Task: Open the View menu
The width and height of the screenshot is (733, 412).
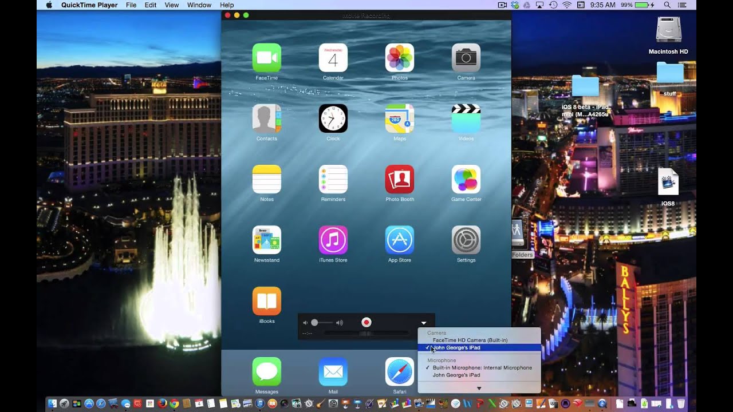Action: pyautogui.click(x=172, y=5)
